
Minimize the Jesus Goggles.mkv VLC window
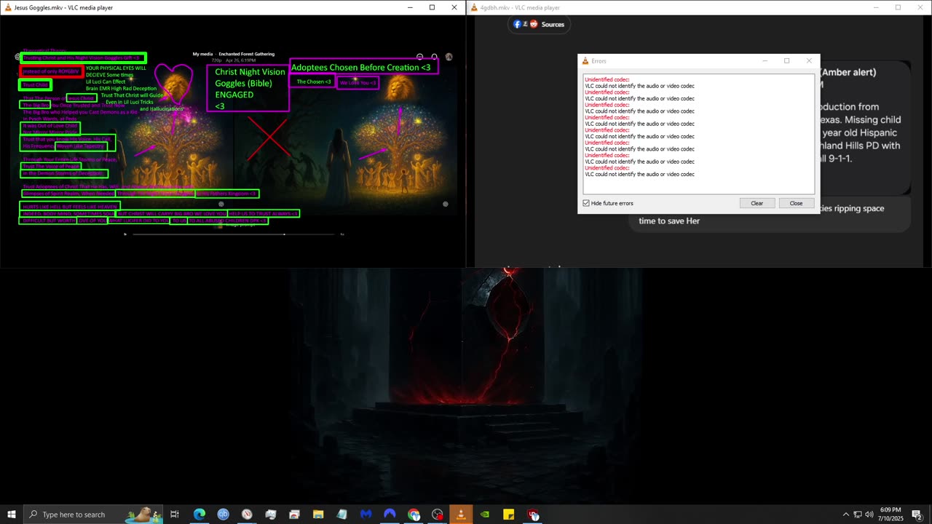[410, 7]
